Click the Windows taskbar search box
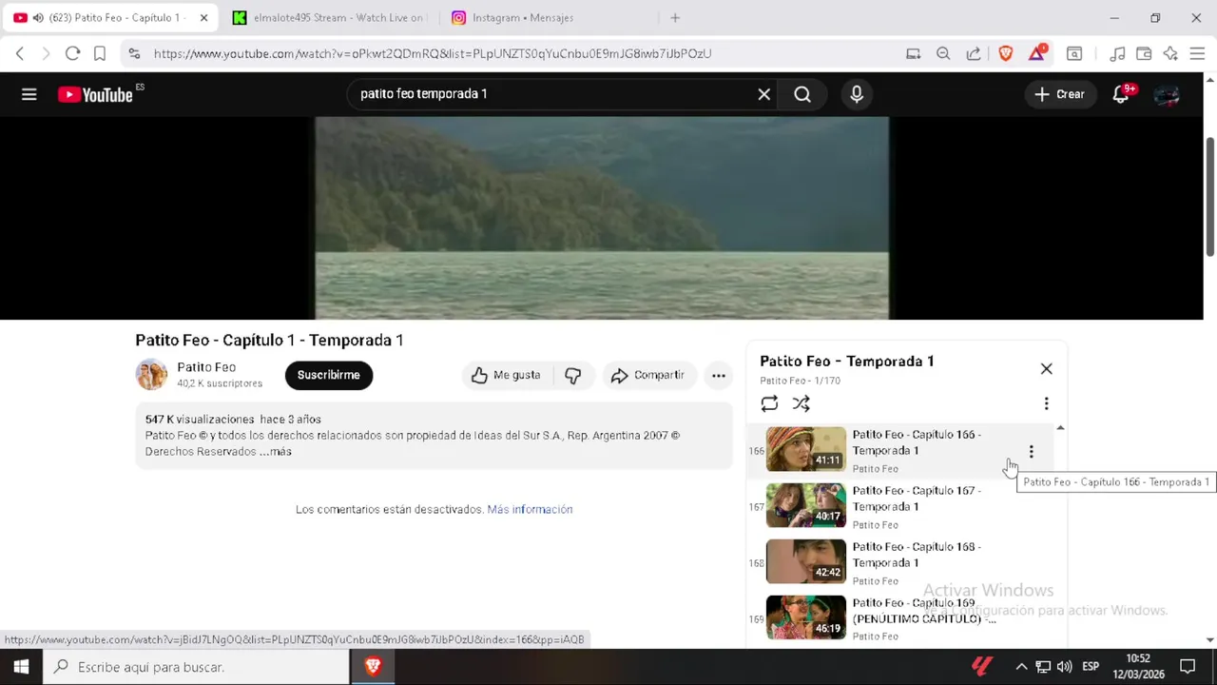Image resolution: width=1217 pixels, height=685 pixels. [197, 667]
